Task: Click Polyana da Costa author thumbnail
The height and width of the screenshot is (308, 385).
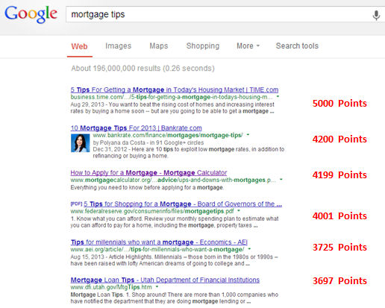Action: click(80, 143)
